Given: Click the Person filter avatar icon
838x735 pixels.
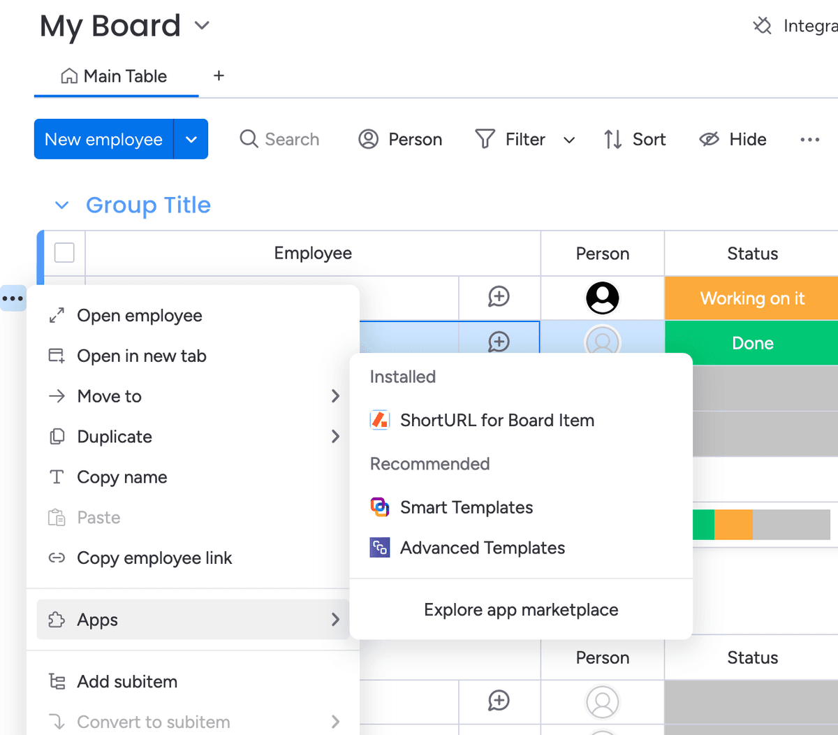Looking at the screenshot, I should pos(368,139).
